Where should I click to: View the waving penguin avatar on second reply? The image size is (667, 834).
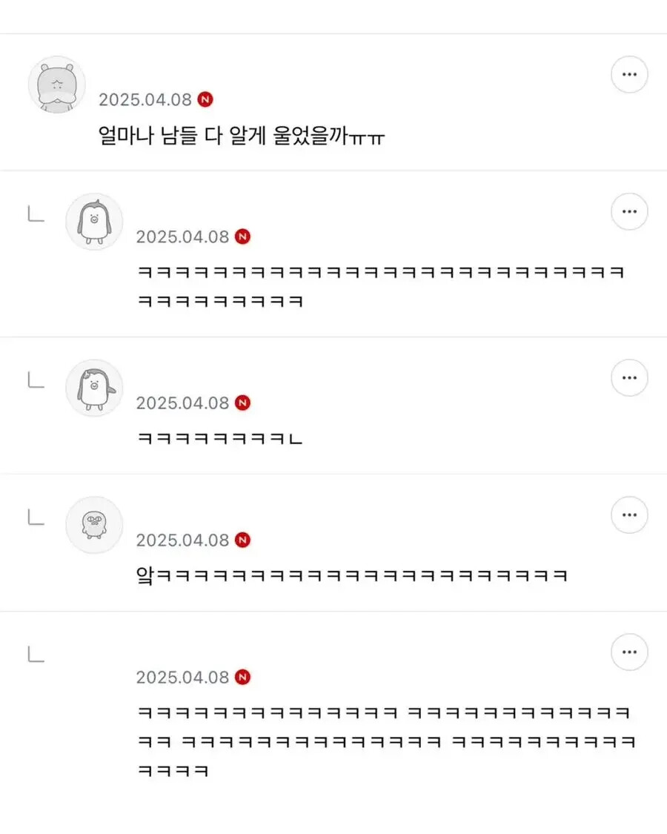(94, 388)
